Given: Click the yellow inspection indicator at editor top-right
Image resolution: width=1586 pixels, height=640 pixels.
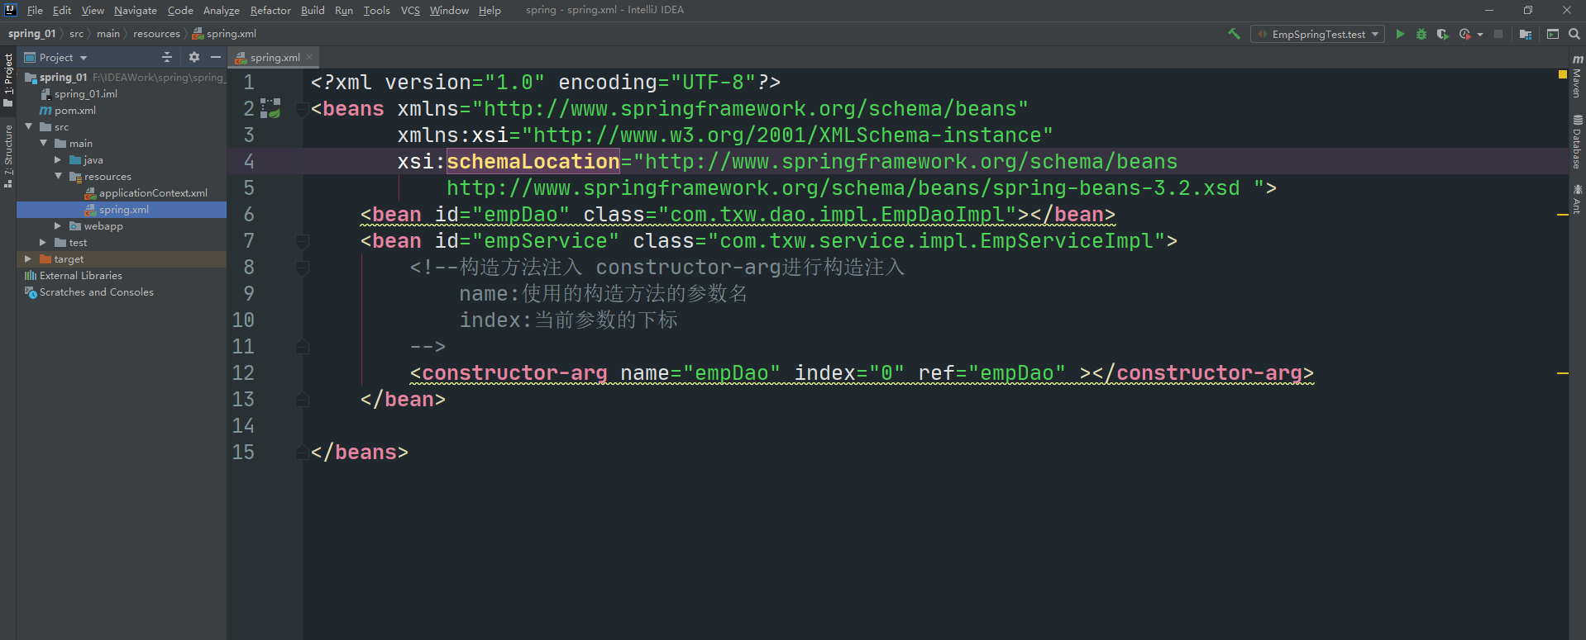Looking at the screenshot, I should pos(1562,74).
